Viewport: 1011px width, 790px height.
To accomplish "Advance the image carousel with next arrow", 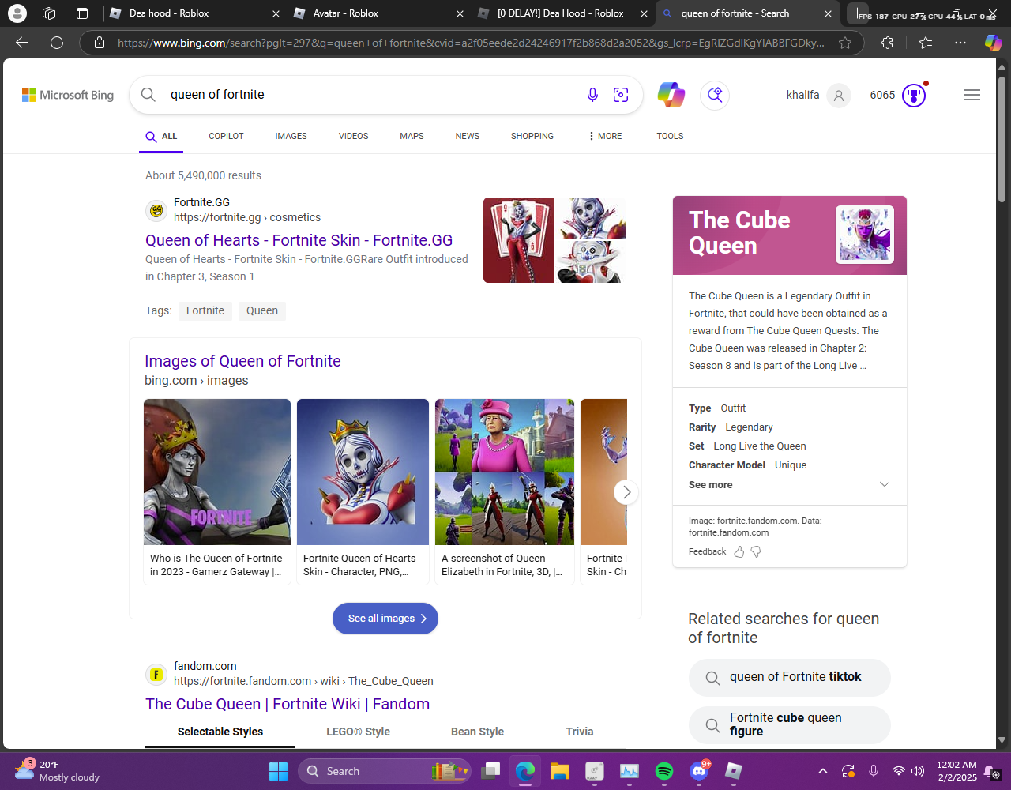I will [x=626, y=492].
